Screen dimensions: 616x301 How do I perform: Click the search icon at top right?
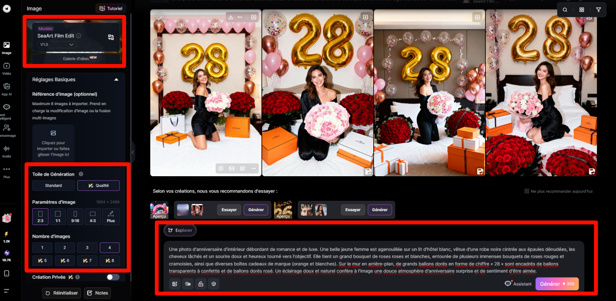pyautogui.click(x=565, y=10)
